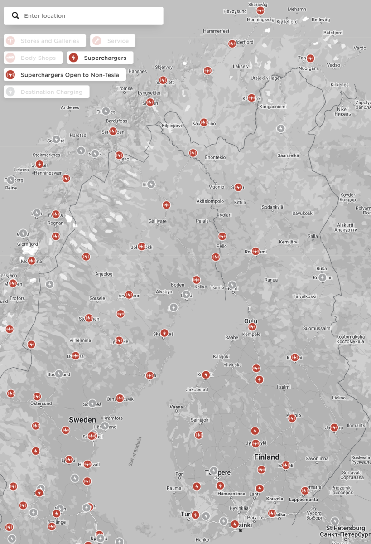Select the gray charger pin at Sortland
371x544 pixels.
pos(56,139)
